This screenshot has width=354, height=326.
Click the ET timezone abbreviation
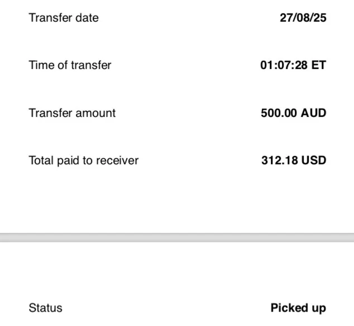click(x=319, y=65)
